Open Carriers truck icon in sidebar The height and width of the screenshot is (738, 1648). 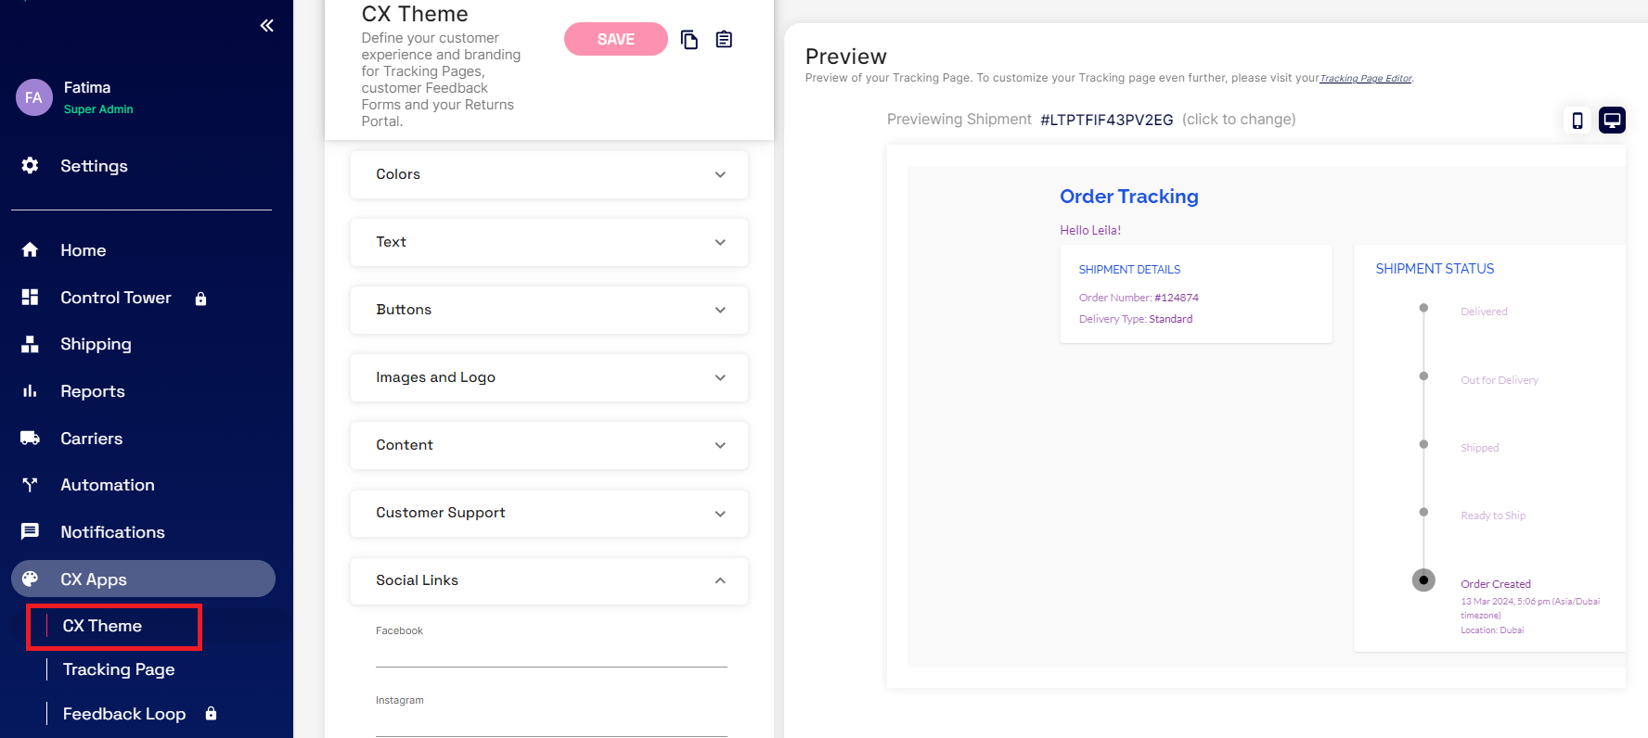pos(31,439)
